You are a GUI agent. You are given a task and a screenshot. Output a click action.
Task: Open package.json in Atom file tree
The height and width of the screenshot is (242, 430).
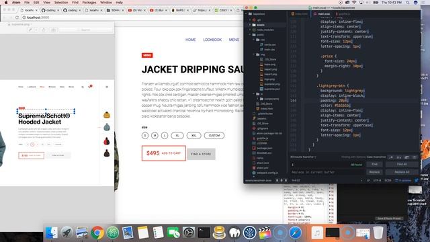[x=264, y=148]
